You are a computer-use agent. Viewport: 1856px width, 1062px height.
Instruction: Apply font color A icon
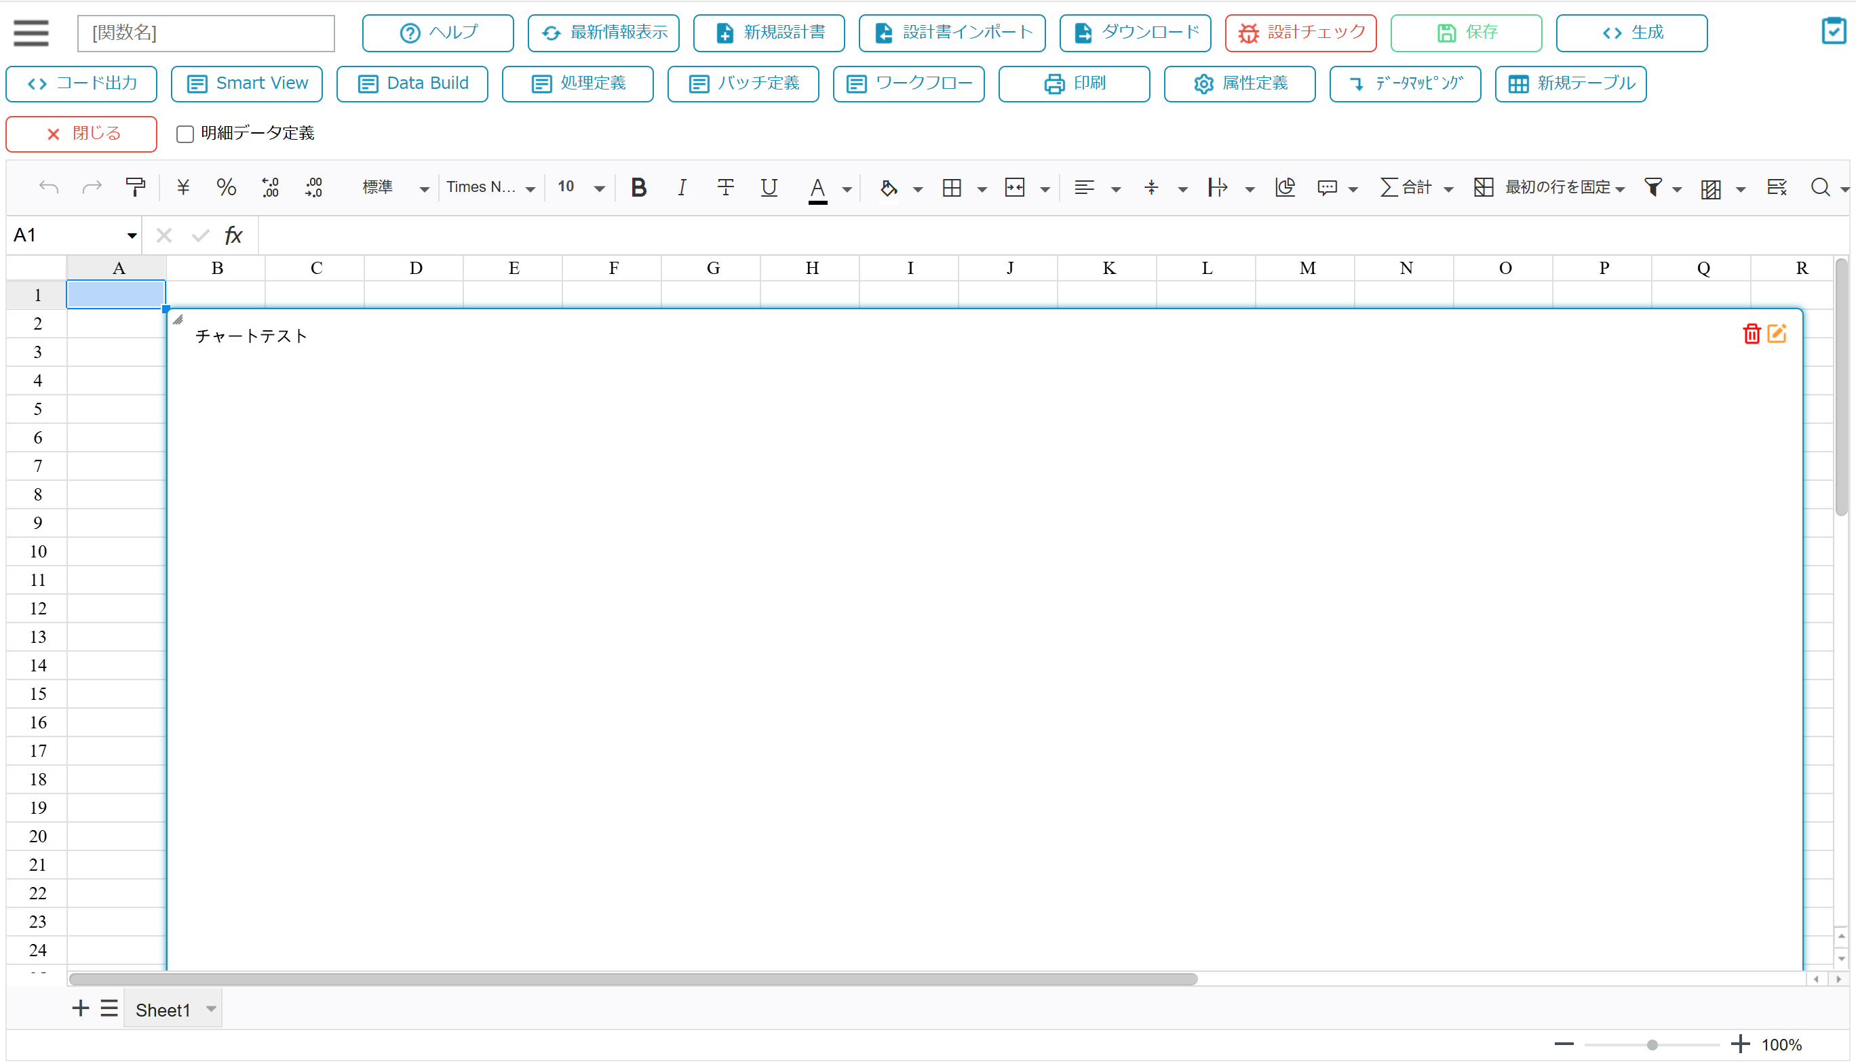818,190
